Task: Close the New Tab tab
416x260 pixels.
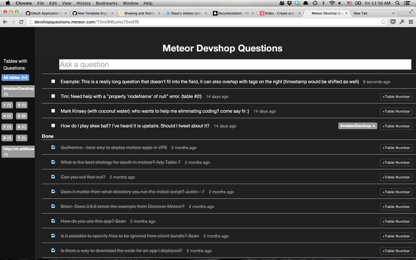Action: [x=393, y=13]
